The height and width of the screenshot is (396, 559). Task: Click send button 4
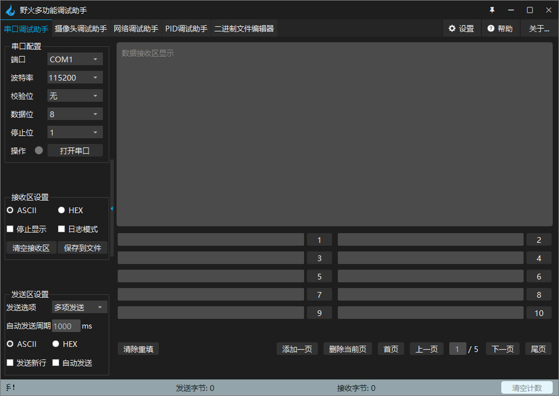pyautogui.click(x=539, y=258)
